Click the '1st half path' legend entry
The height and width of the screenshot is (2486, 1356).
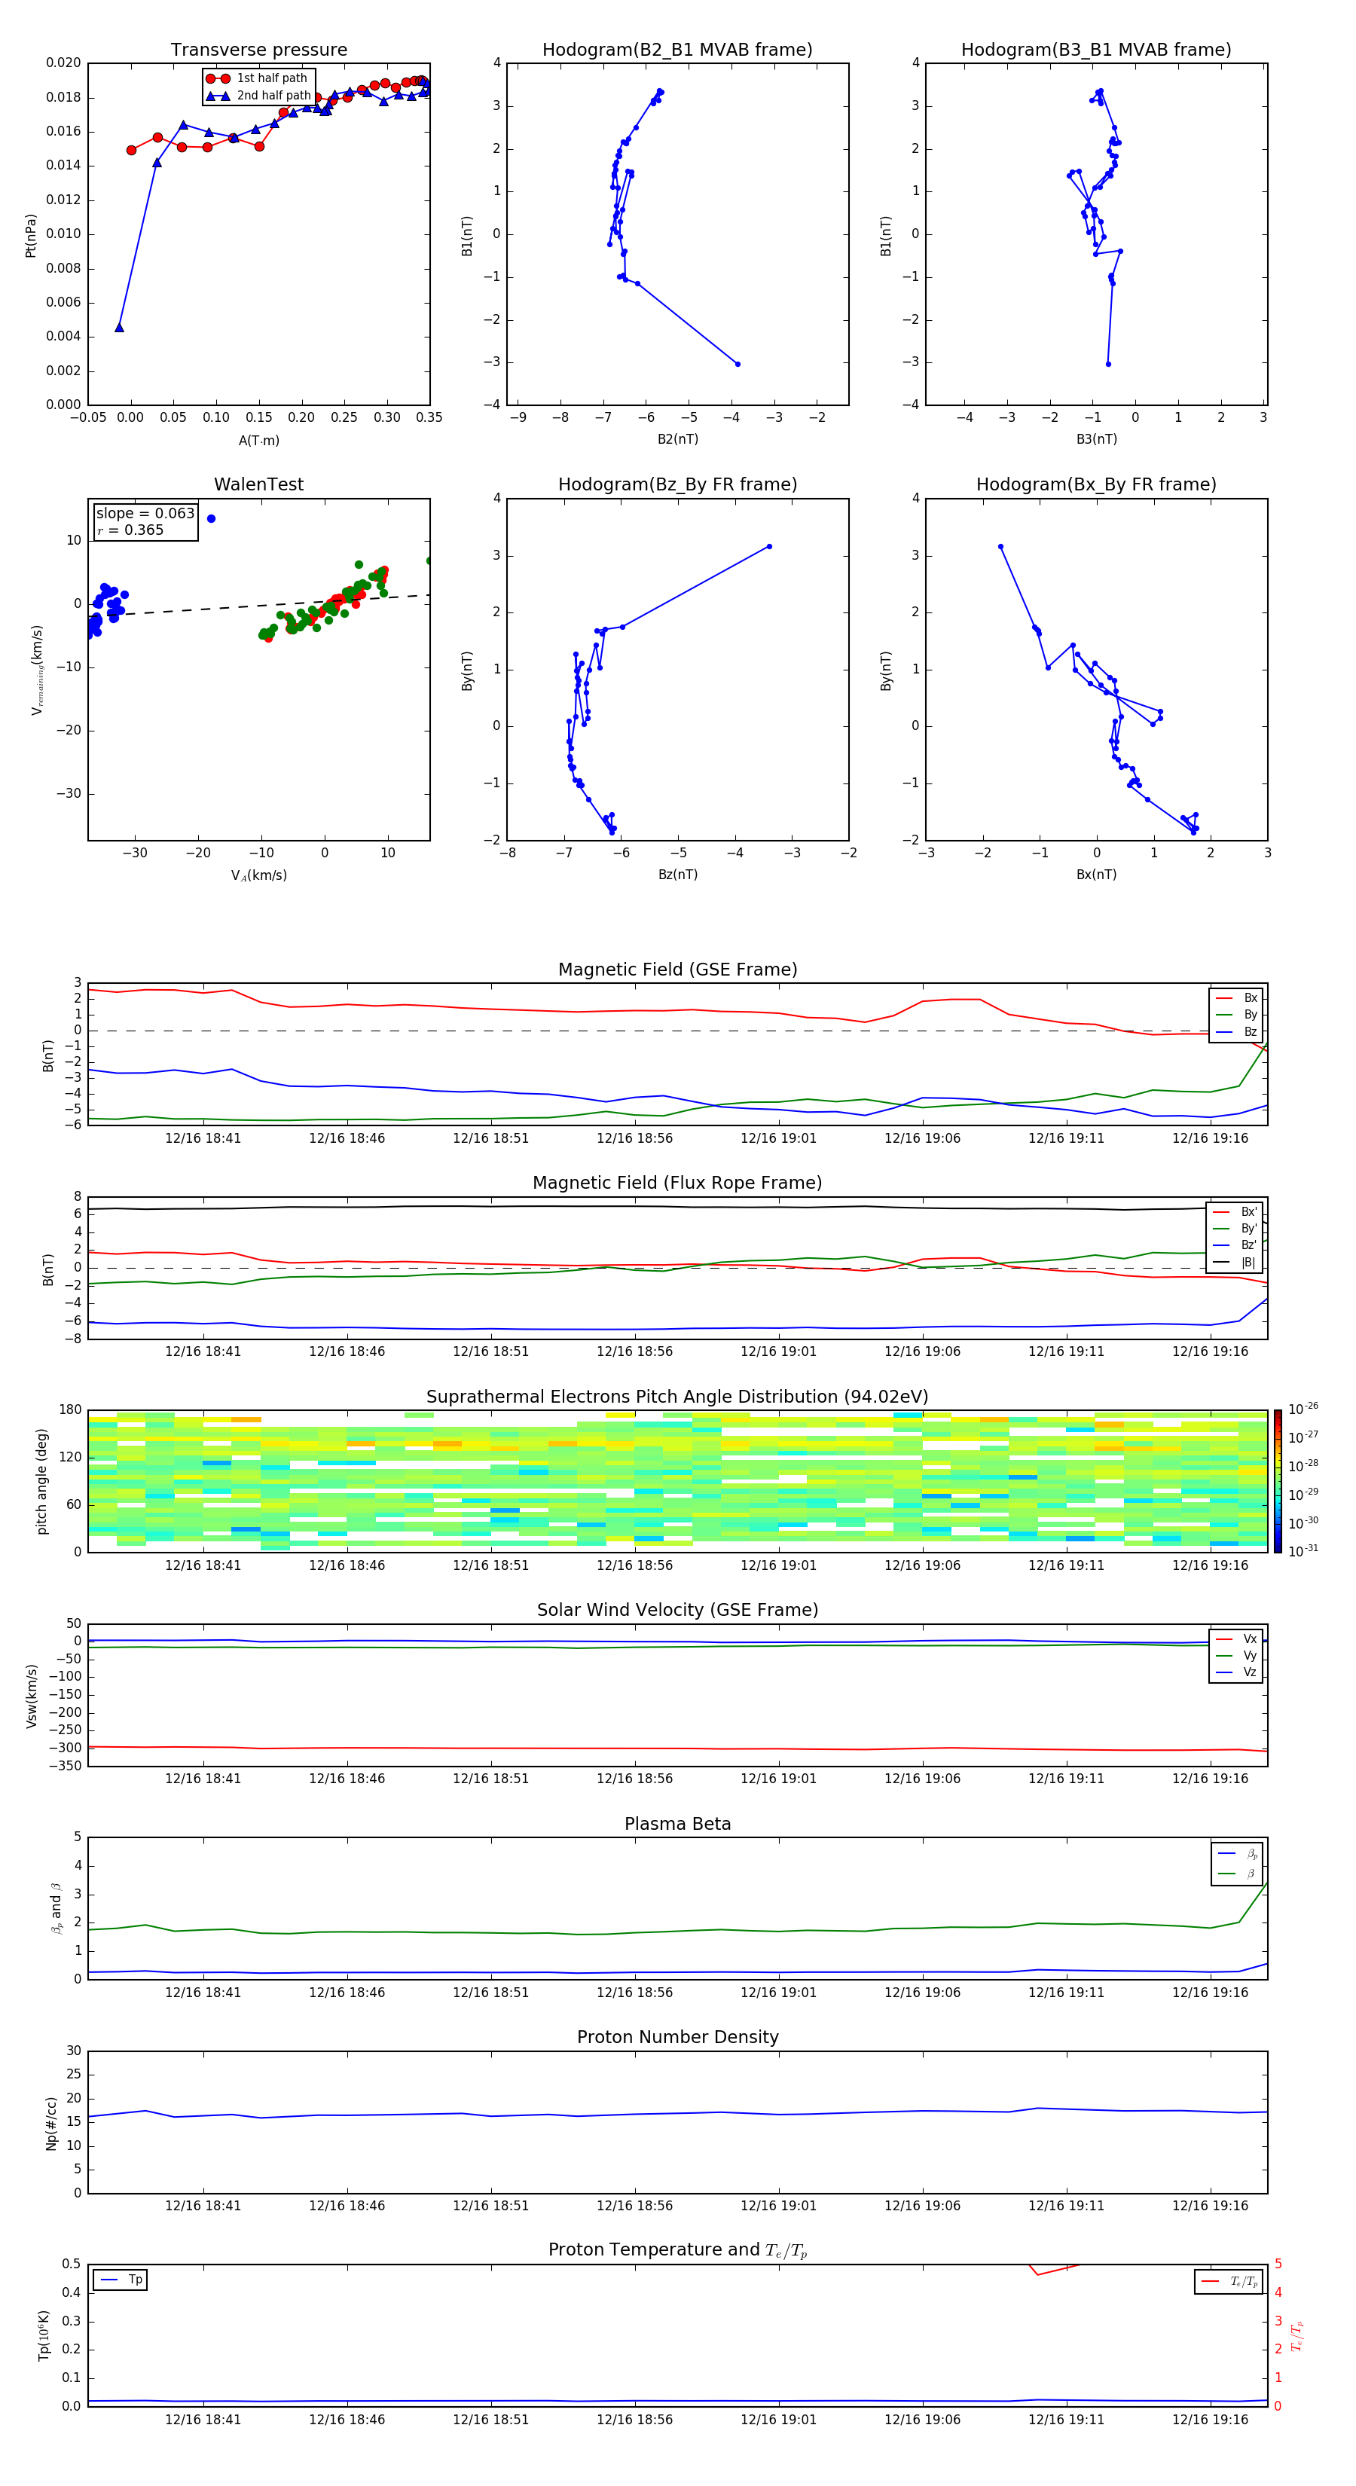[257, 78]
